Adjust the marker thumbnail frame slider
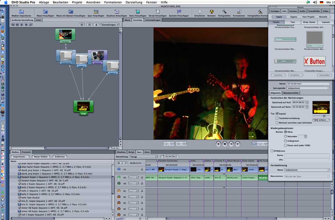Screen dimensions: 335x220 click(x=324, y=116)
